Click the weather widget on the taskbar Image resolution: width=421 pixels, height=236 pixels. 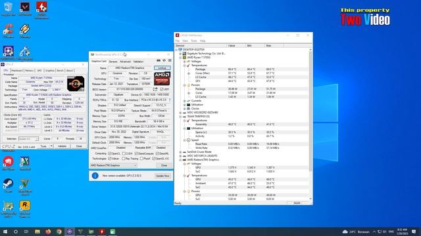tap(356, 231)
